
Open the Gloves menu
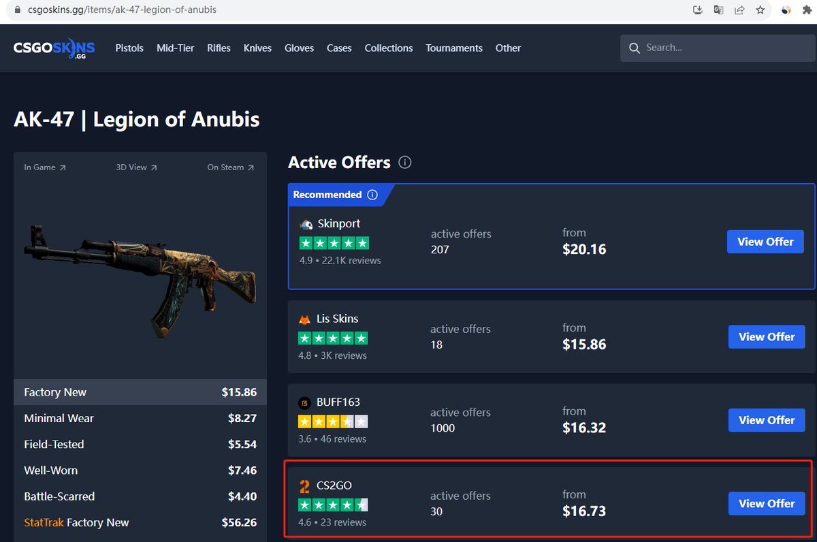[300, 48]
